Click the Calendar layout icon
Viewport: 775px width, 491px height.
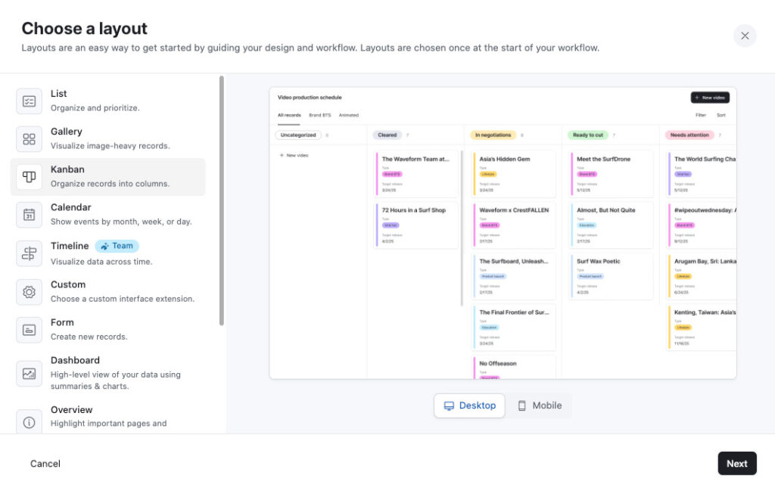point(30,214)
